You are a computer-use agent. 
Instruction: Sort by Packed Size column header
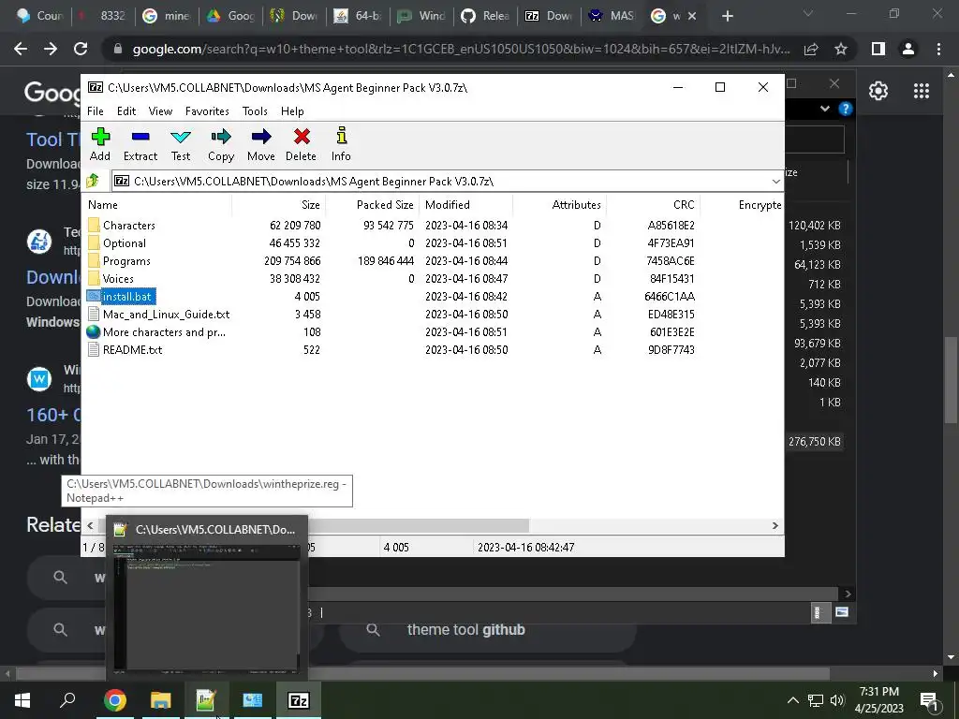click(372, 205)
